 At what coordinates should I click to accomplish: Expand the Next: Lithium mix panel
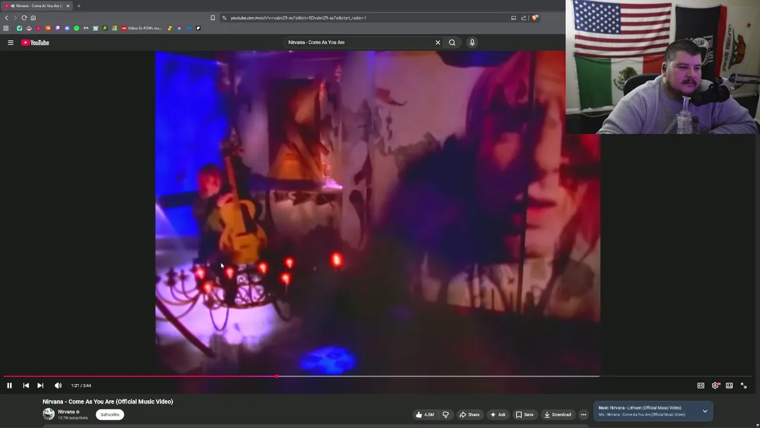(x=705, y=411)
